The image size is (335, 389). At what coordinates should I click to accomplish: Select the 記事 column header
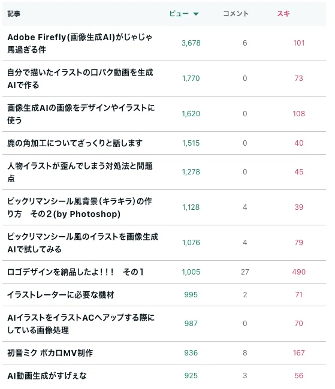tap(14, 14)
